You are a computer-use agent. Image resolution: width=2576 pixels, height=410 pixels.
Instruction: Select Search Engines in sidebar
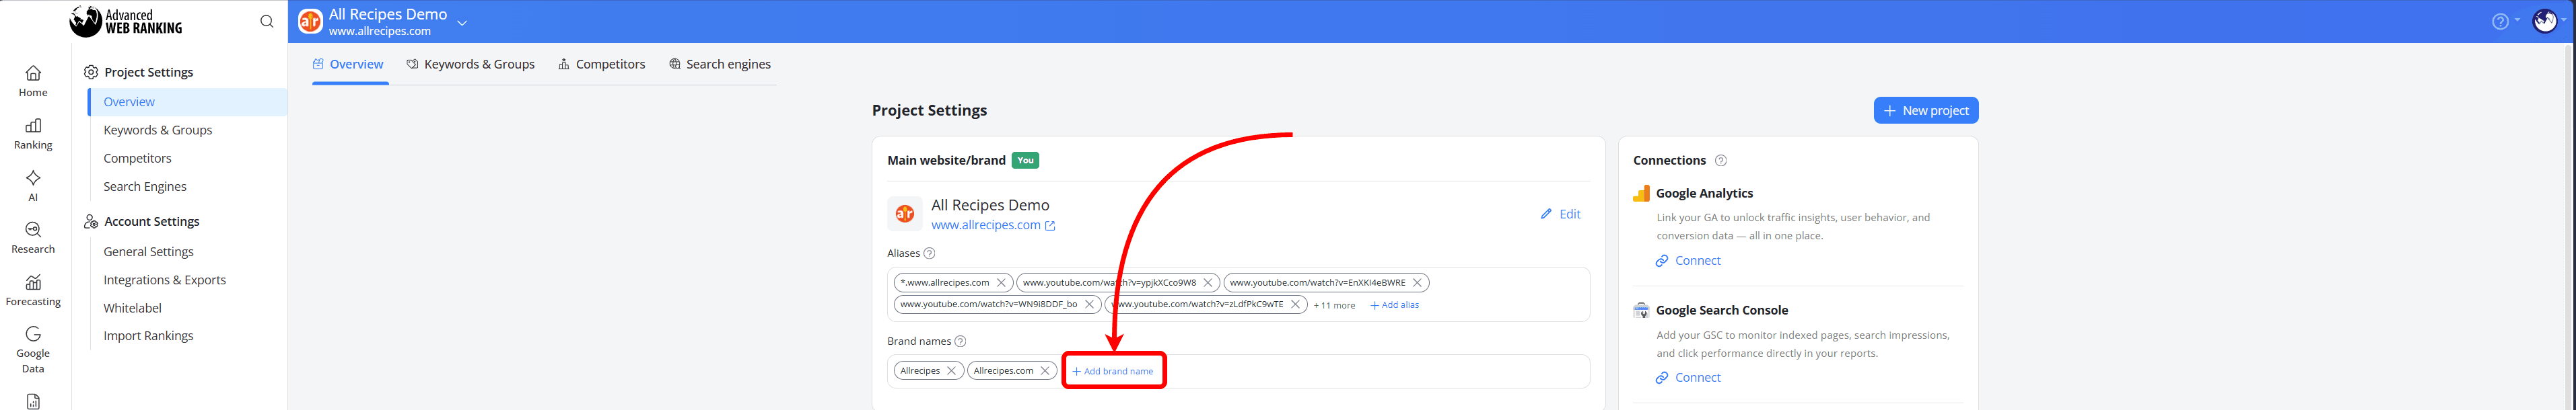pos(145,187)
